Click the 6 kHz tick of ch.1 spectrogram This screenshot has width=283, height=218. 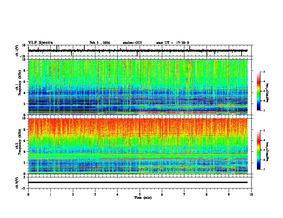coord(25,82)
